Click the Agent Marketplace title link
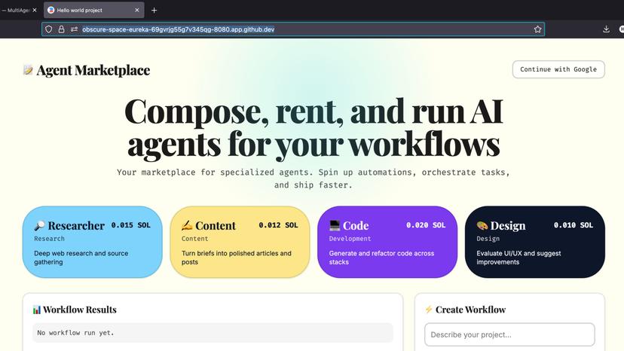The height and width of the screenshot is (351, 624). 93,70
